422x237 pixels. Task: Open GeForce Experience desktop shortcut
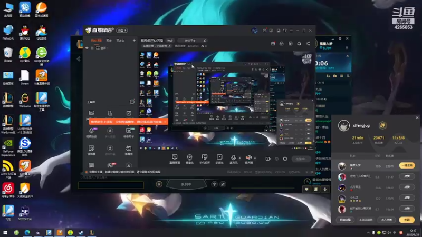click(x=8, y=147)
